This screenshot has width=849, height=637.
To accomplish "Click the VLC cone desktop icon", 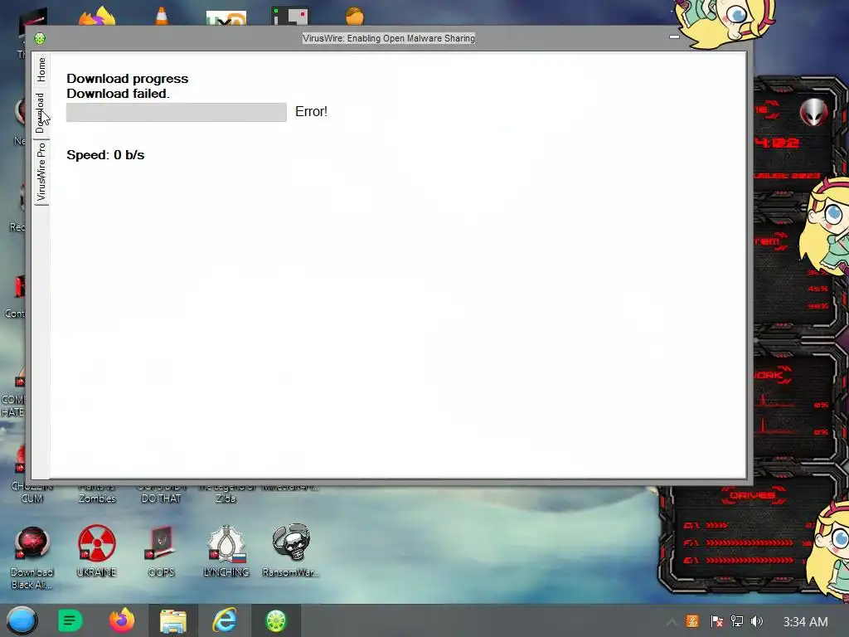I will [162, 16].
